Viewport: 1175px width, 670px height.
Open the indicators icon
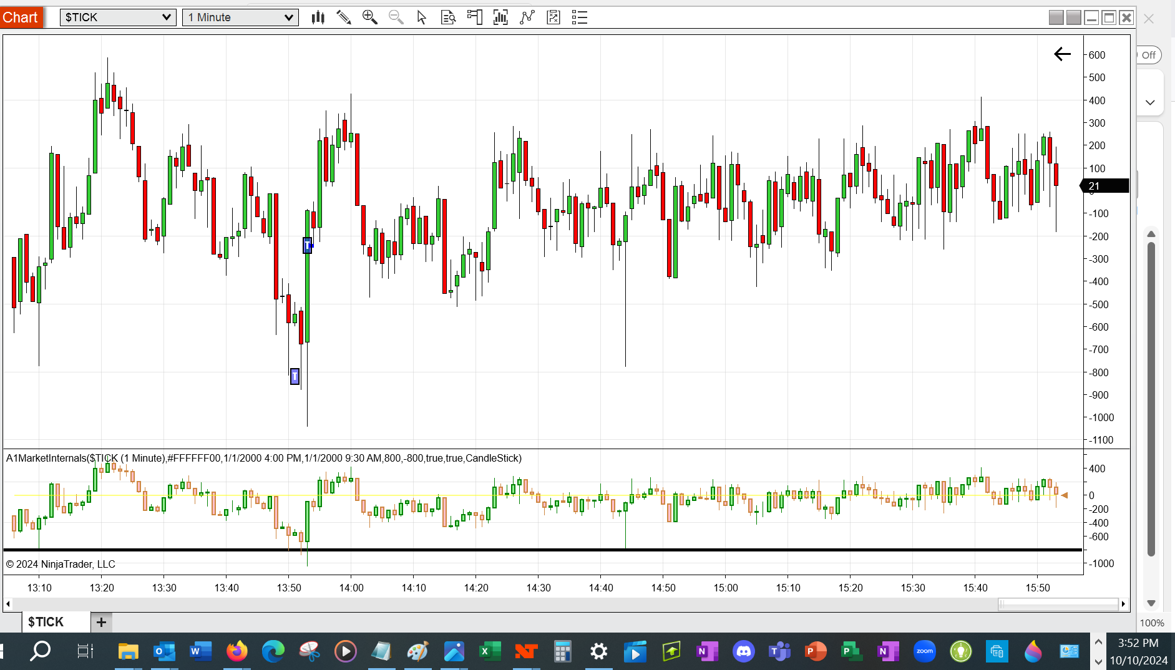pyautogui.click(x=527, y=17)
